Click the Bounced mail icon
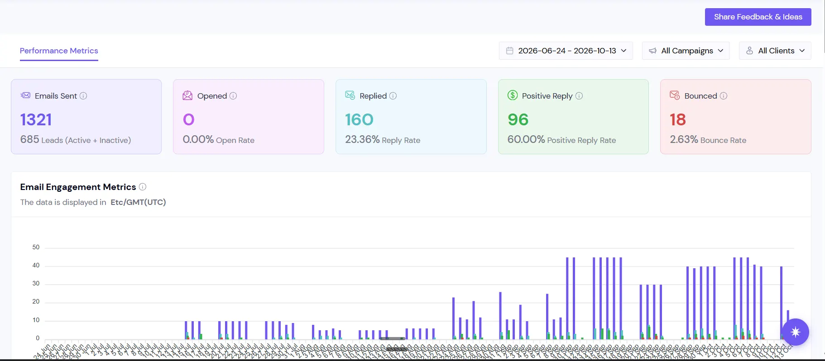The height and width of the screenshot is (361, 825). pos(675,95)
